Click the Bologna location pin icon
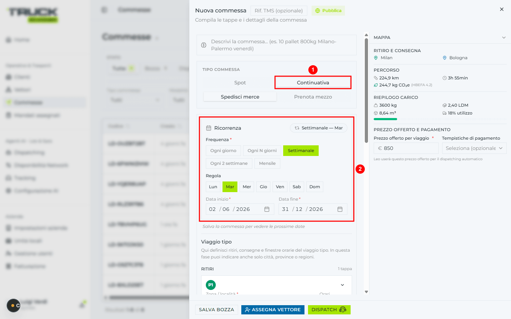This screenshot has height=319, width=511. [x=445, y=58]
